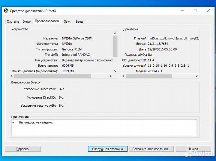
Task: Minimize the DirectX diagnostic window
Action: (x=182, y=11)
